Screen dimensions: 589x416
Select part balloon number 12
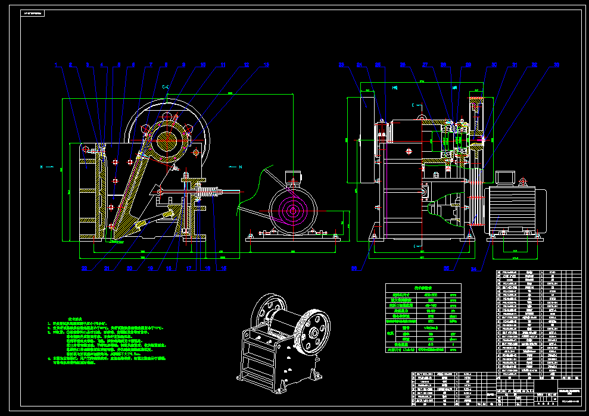point(247,65)
